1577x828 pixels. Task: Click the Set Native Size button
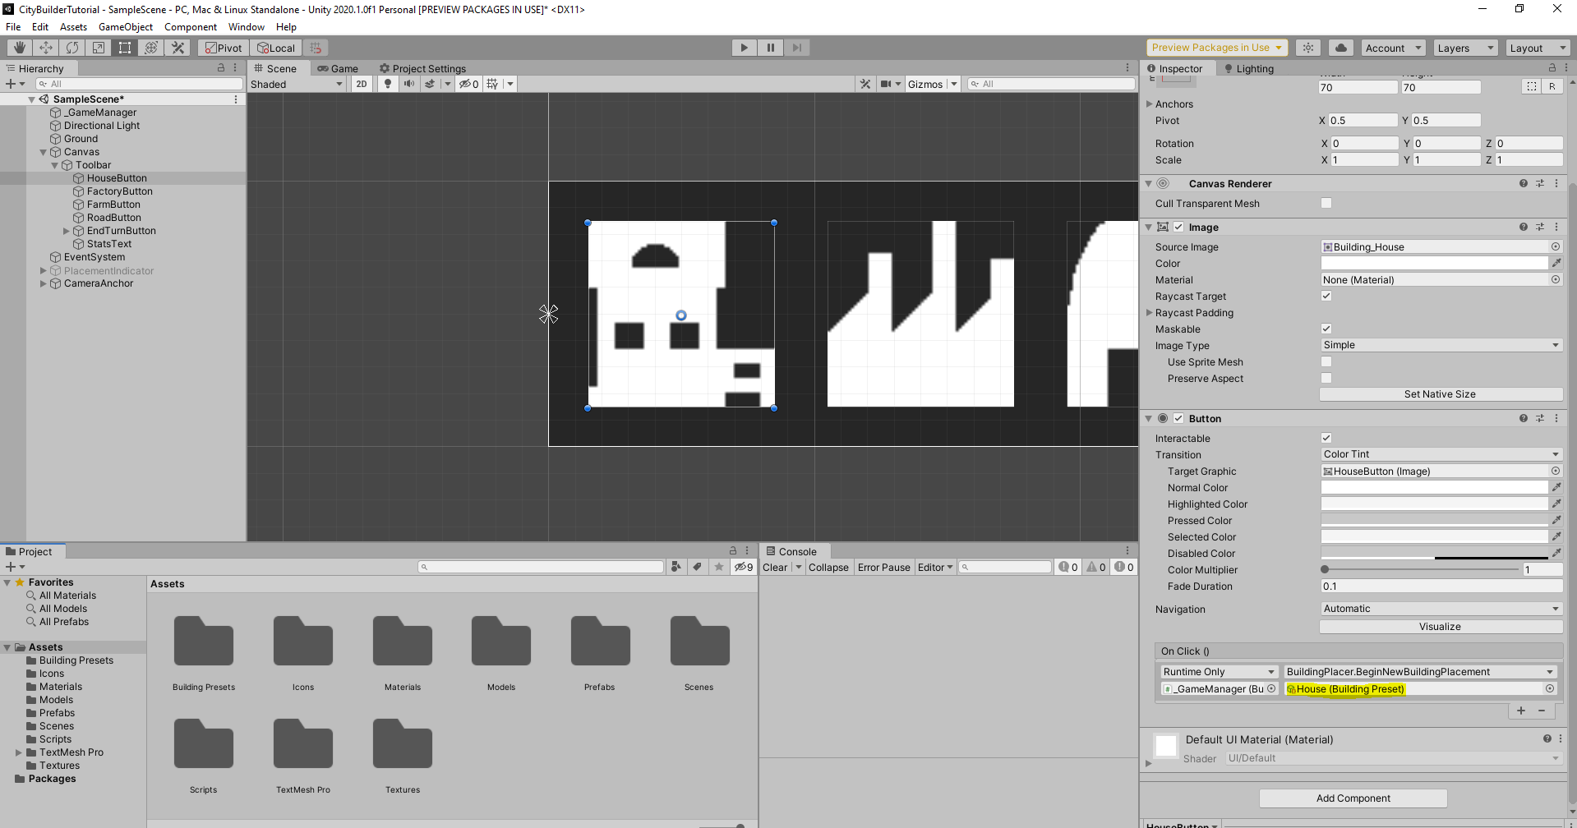(x=1441, y=394)
